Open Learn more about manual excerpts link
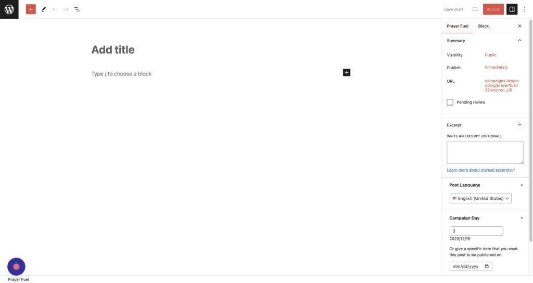533x283 pixels. [480, 170]
